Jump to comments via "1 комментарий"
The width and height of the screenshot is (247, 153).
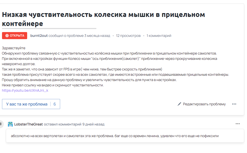click(x=159, y=36)
